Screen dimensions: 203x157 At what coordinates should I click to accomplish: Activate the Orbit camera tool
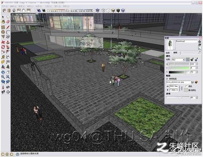point(3,72)
